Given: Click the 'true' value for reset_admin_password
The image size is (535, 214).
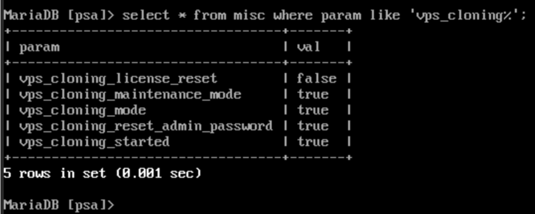Looking at the screenshot, I should [312, 126].
